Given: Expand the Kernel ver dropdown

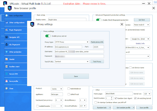Looking at the screenshot, I should pos(149,94).
